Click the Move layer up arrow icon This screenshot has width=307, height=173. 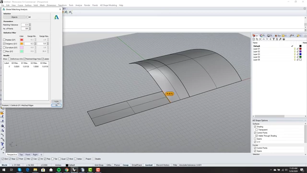pyautogui.click(x=263, y=39)
